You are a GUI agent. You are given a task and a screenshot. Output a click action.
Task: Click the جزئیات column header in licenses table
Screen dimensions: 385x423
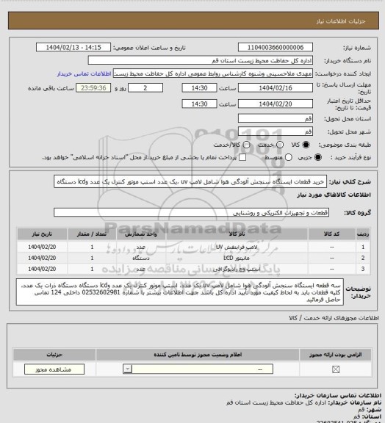coord(54,355)
